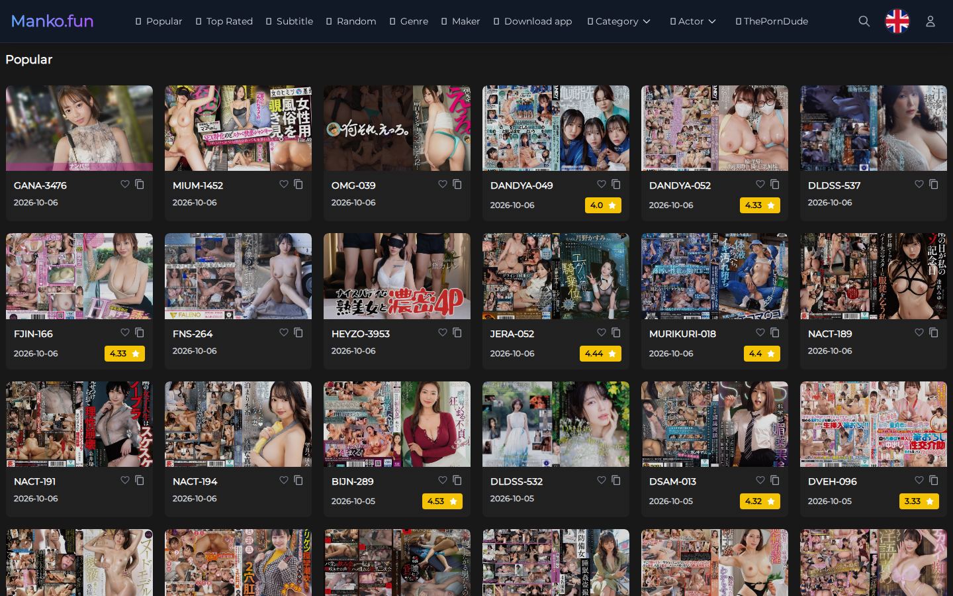953x596 pixels.
Task: Toggle favorite heart for DLDSS-537
Action: click(919, 184)
